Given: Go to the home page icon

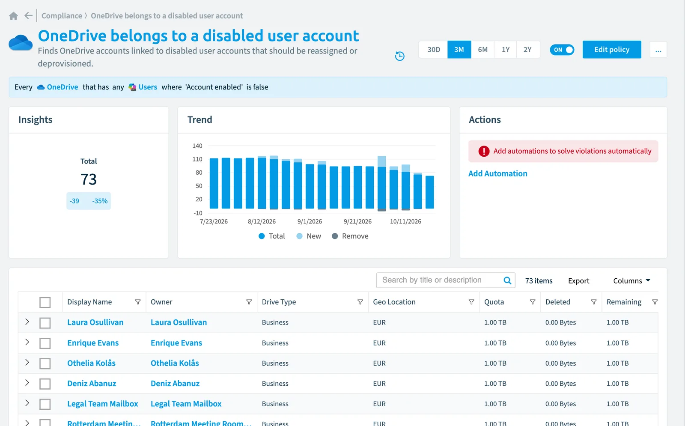Looking at the screenshot, I should 13,16.
